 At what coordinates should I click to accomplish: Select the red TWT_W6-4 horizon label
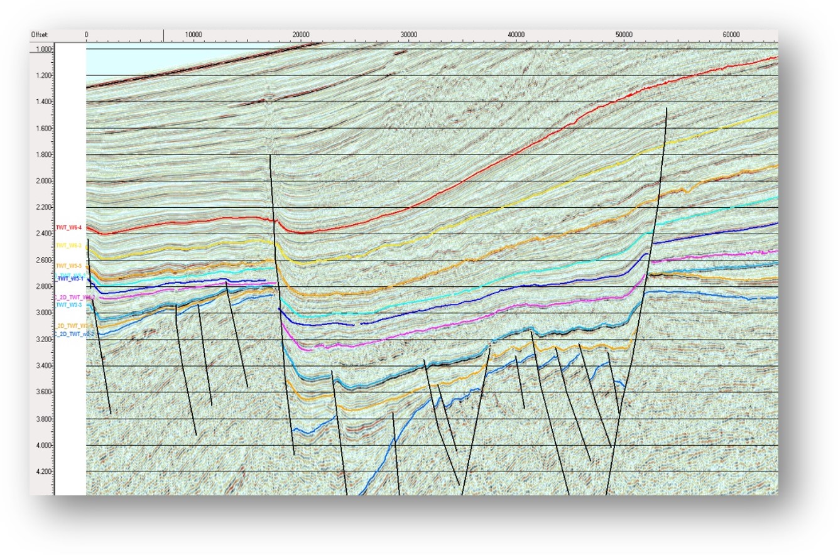(x=69, y=228)
